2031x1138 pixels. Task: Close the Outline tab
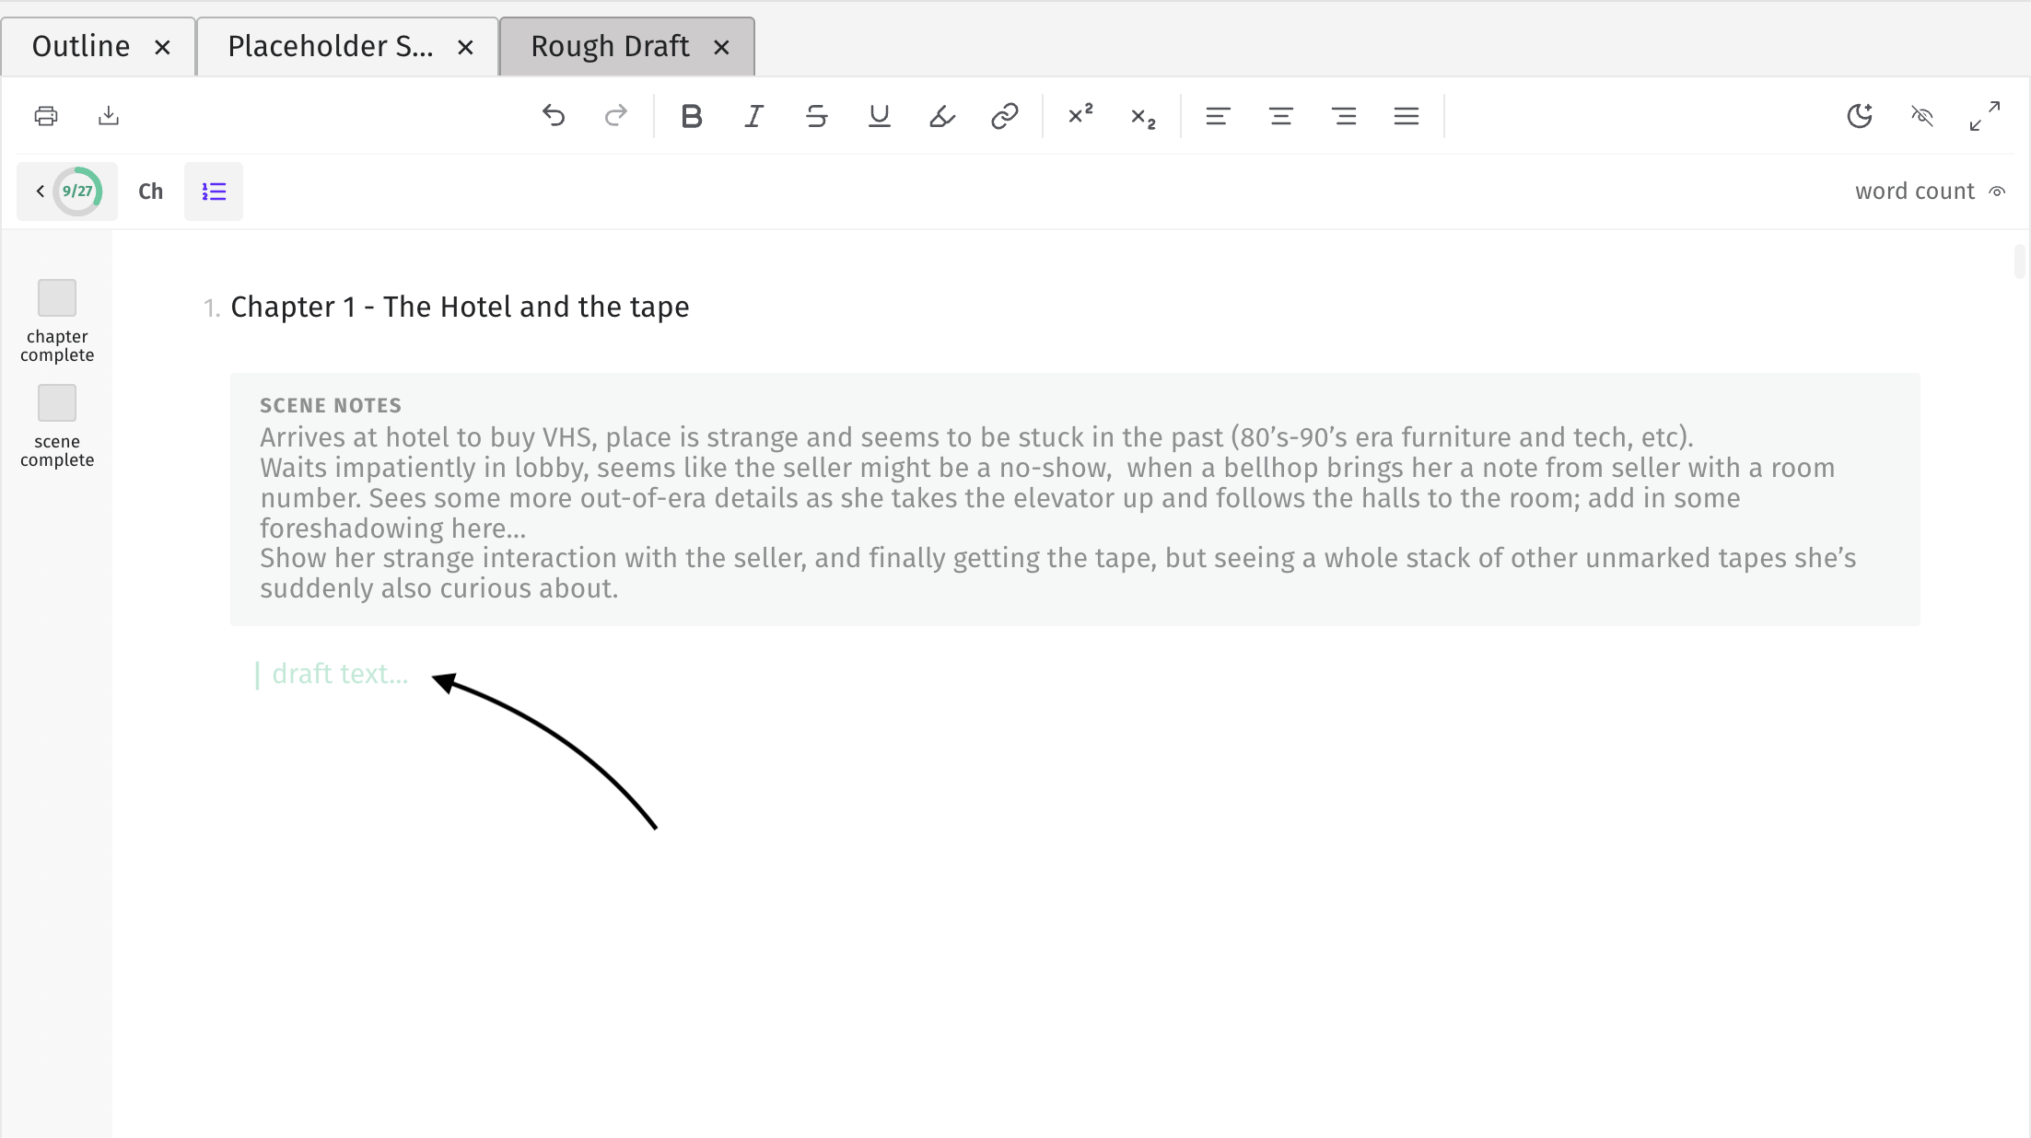(162, 47)
